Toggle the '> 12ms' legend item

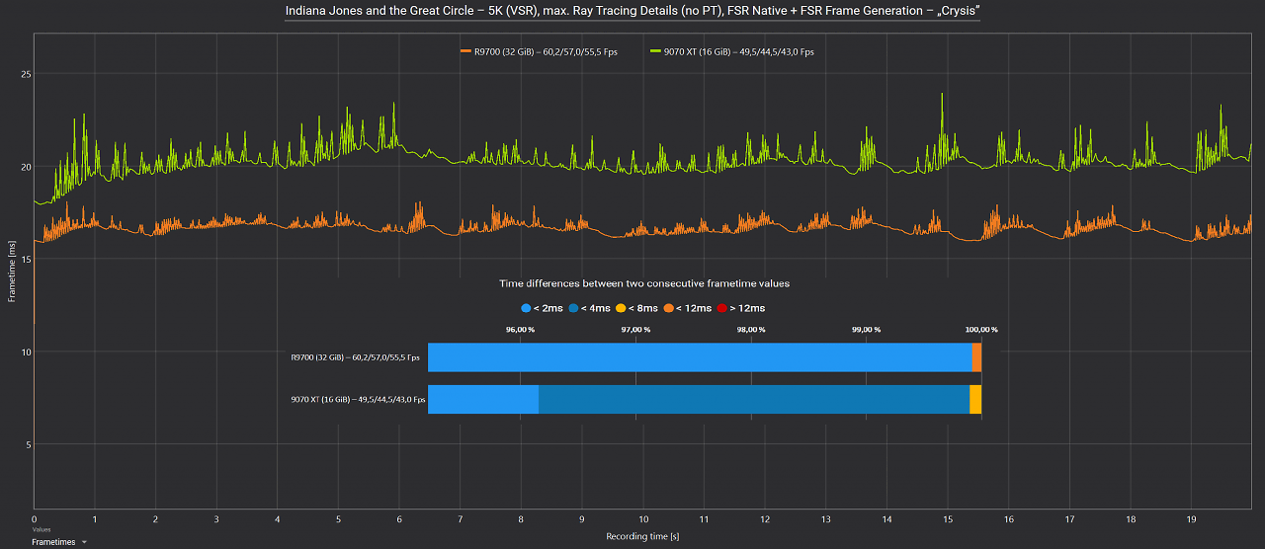741,308
